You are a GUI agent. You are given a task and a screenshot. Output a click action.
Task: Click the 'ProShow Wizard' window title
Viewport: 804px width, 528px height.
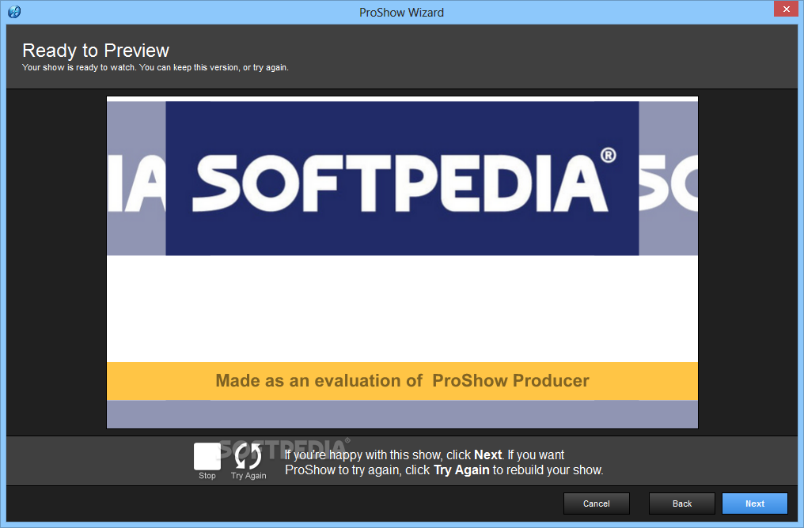(x=401, y=13)
